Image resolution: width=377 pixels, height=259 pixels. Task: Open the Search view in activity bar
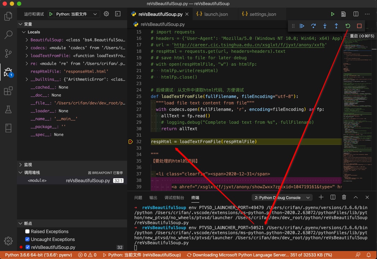[8, 35]
